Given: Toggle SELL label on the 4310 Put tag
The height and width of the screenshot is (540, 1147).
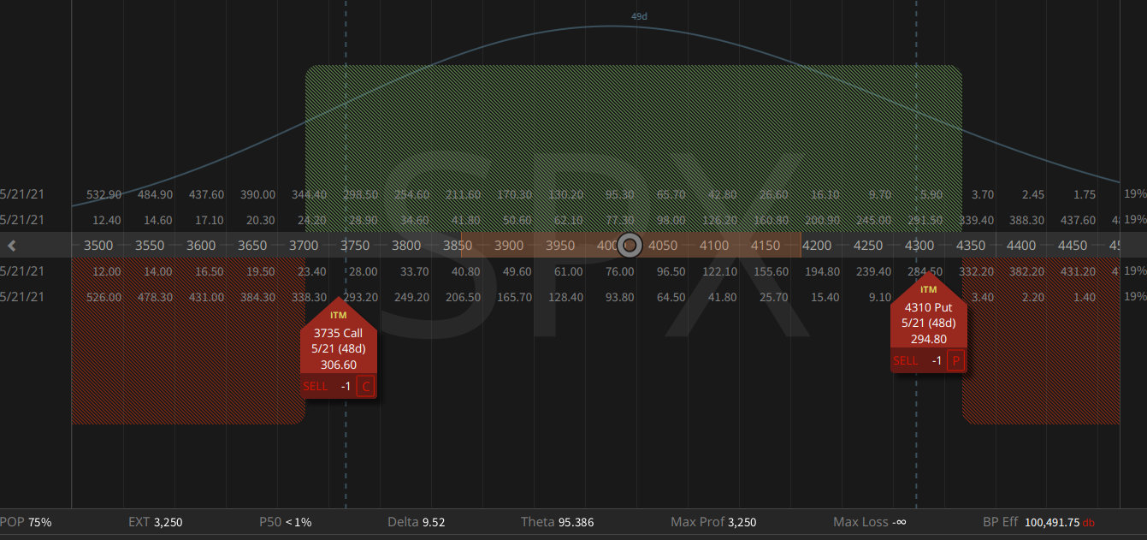Looking at the screenshot, I should pyautogui.click(x=906, y=361).
